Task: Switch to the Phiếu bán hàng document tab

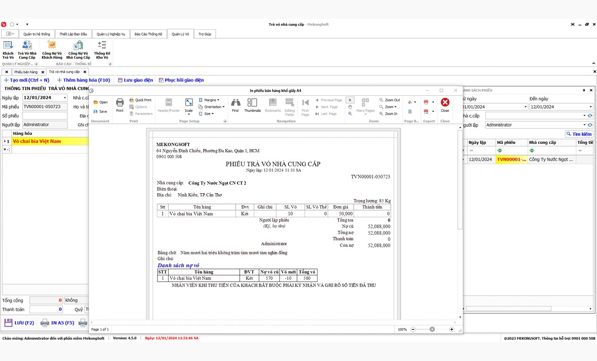Action: (x=26, y=72)
